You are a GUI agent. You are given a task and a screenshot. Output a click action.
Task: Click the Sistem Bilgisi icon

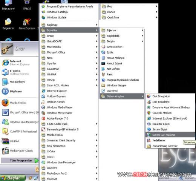(x=149, y=129)
